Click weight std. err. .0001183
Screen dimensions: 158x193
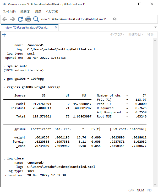[62, 137]
